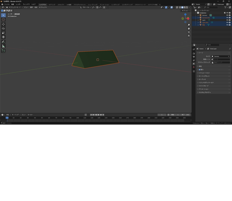Select the Add Cube tool
The width and height of the screenshot is (232, 201).
[3, 51]
